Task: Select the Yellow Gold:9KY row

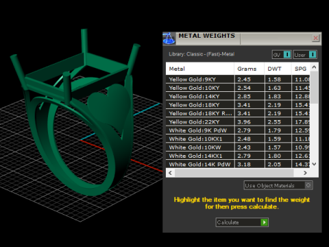Action: 238,80
